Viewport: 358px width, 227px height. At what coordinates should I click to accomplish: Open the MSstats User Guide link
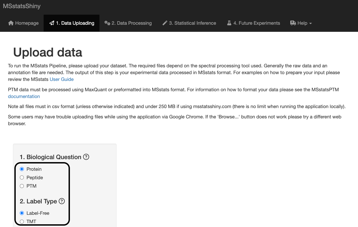pos(62,79)
